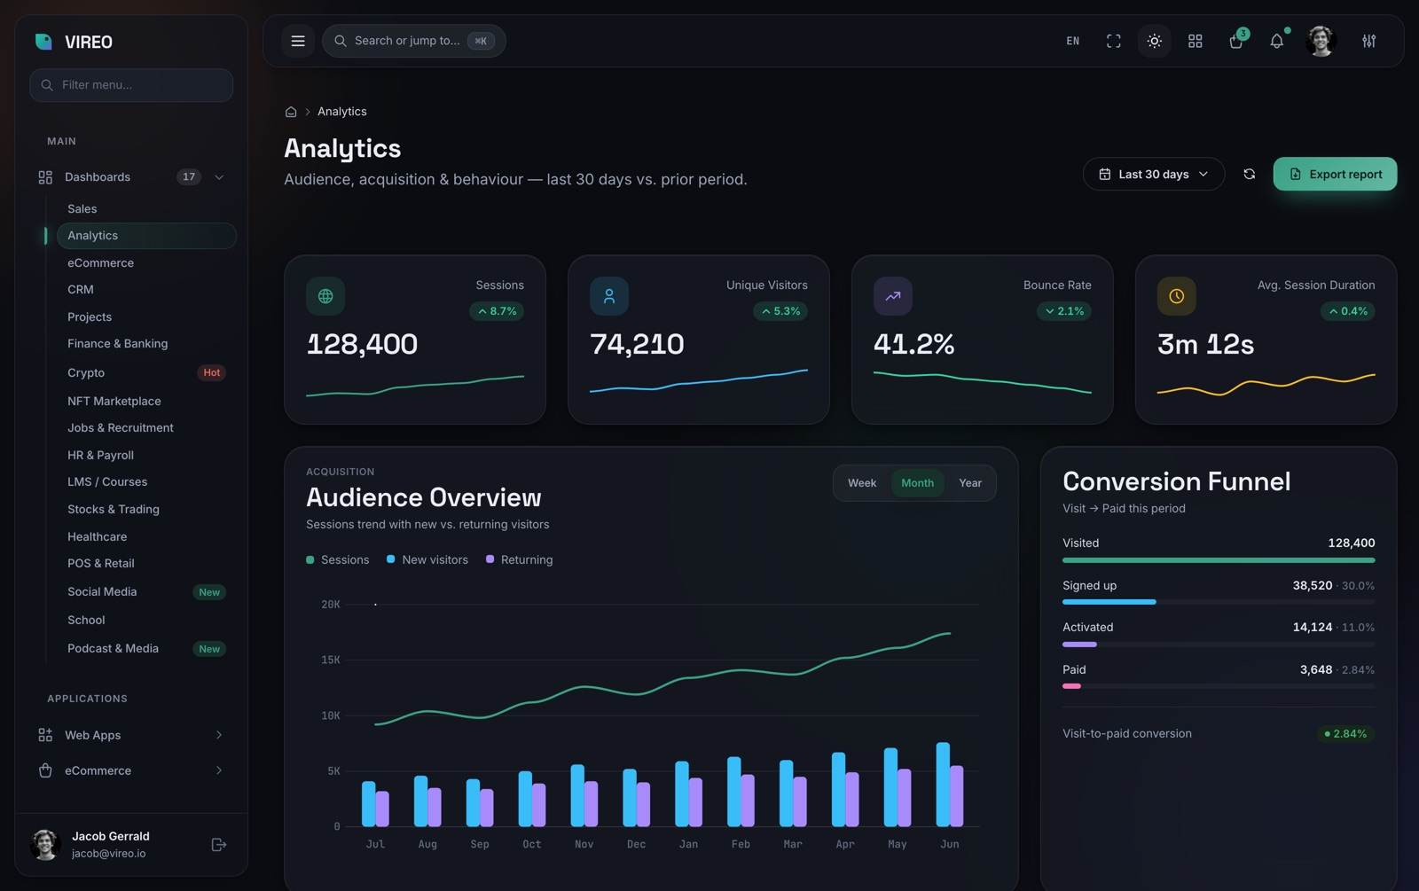Toggle the Returning legend series

(x=520, y=560)
